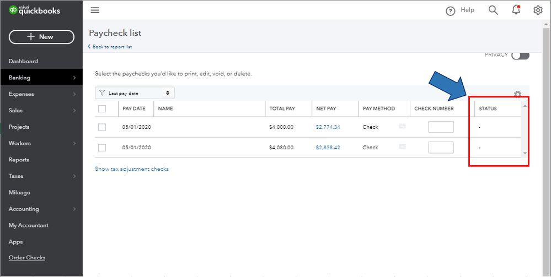
Task: Open Mileage in the sidebar
Action: (19, 193)
